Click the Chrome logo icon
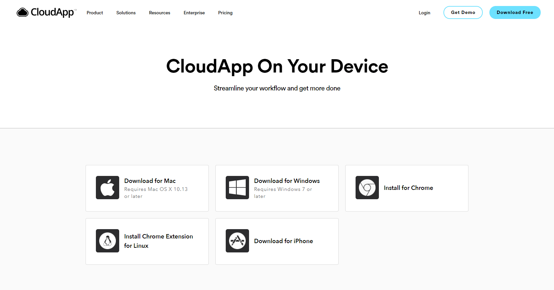This screenshot has height=290, width=554. click(x=367, y=188)
